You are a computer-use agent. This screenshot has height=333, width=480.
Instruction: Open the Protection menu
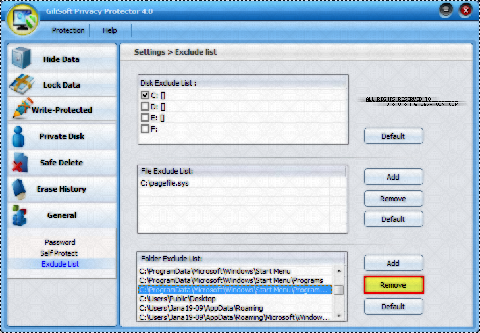(x=68, y=30)
